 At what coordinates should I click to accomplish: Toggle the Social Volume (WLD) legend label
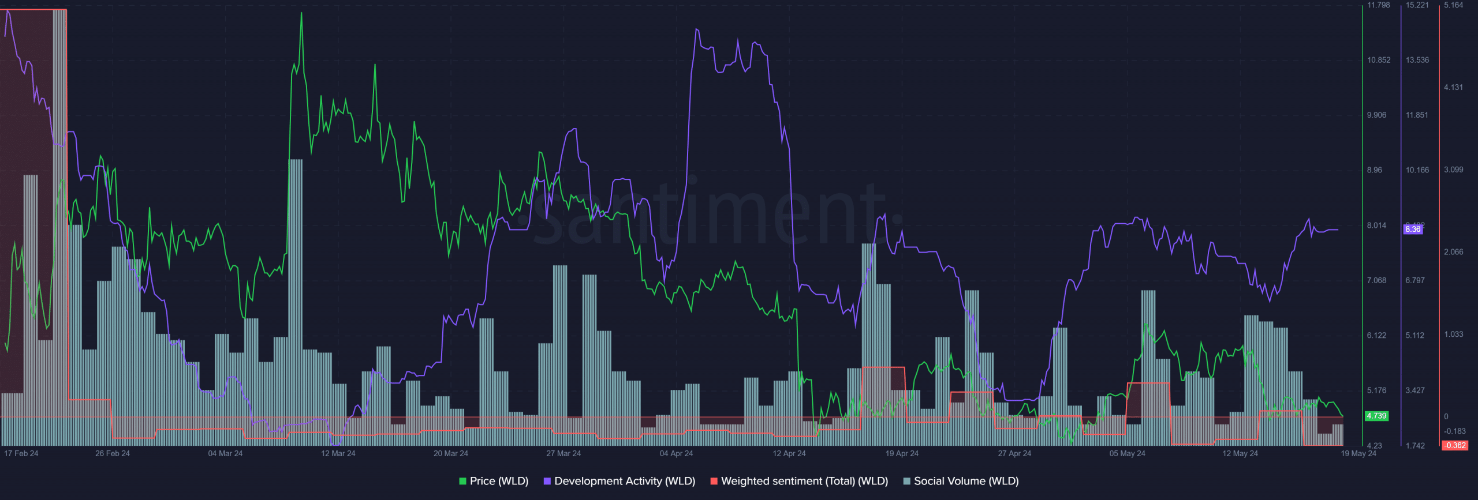pyautogui.click(x=966, y=481)
